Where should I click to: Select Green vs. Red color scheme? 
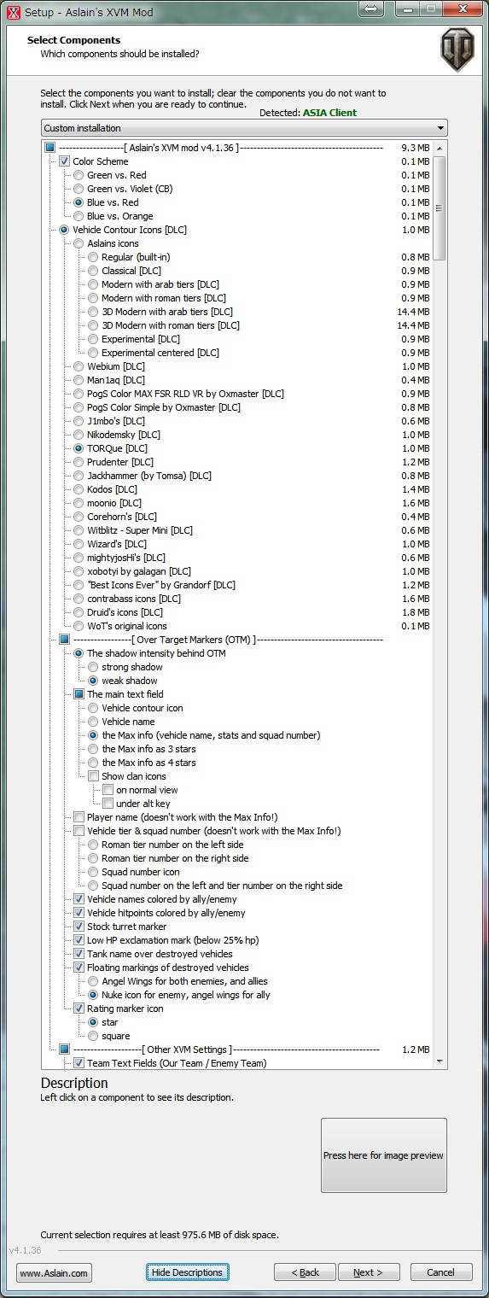[x=79, y=175]
